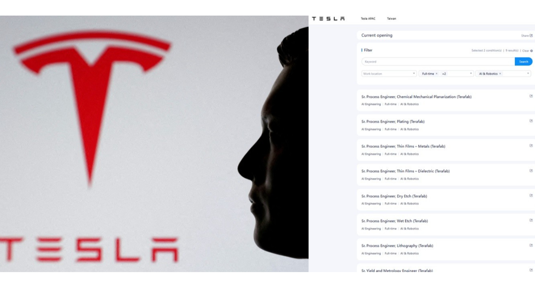This screenshot has height=301, width=535.
Task: Expand the AI & Robotics department dropdown arrow
Action: pos(528,73)
